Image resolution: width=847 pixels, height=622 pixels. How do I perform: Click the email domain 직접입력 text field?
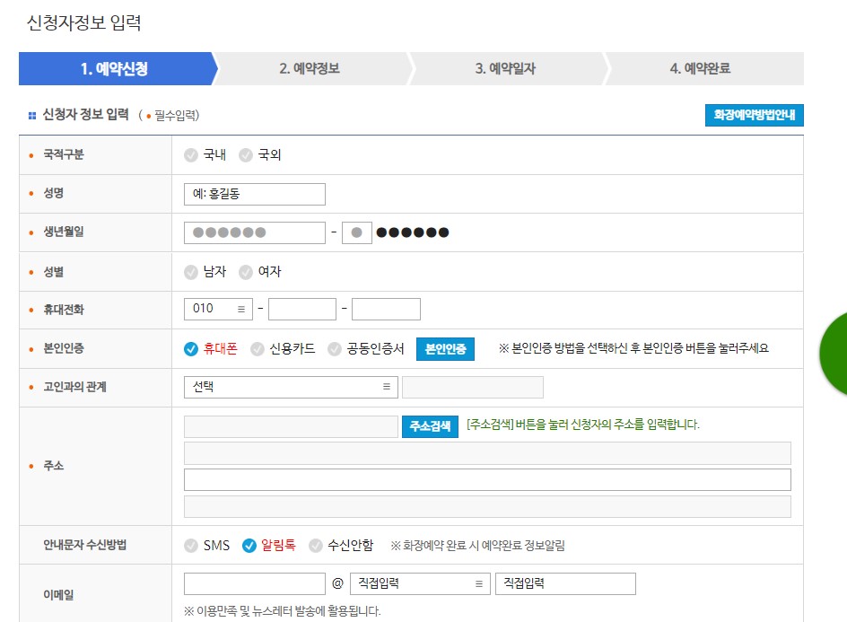pos(565,583)
